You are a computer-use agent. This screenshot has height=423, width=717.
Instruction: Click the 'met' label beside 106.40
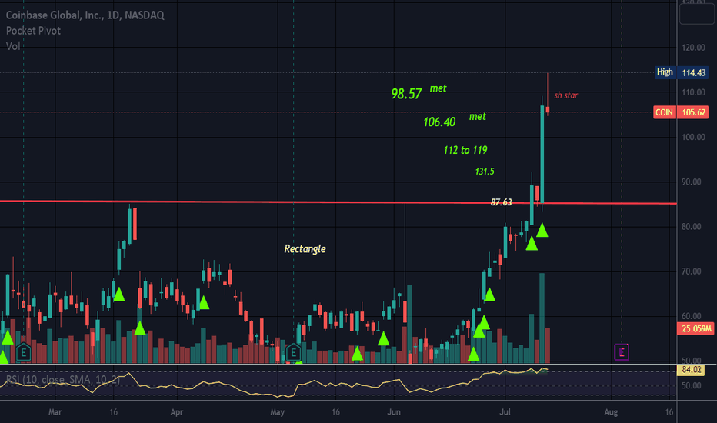click(478, 117)
